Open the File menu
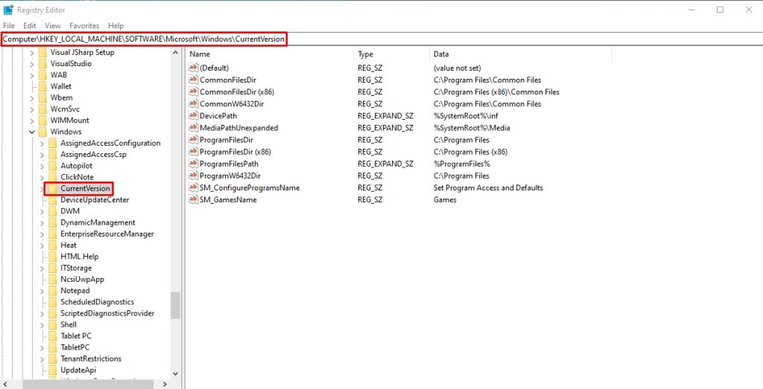Viewport: 763px width, 389px height. point(9,26)
